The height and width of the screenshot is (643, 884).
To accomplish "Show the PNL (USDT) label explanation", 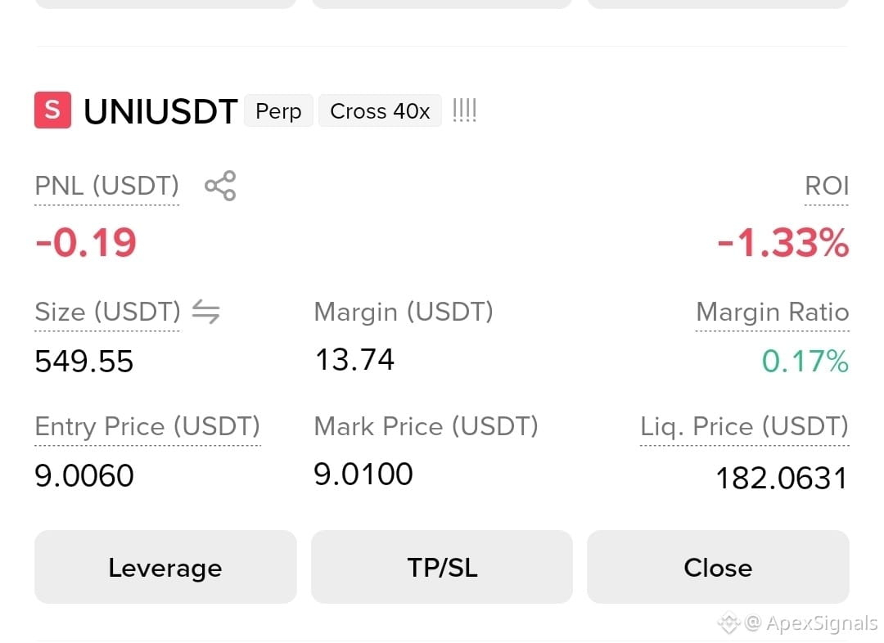I will 106,186.
